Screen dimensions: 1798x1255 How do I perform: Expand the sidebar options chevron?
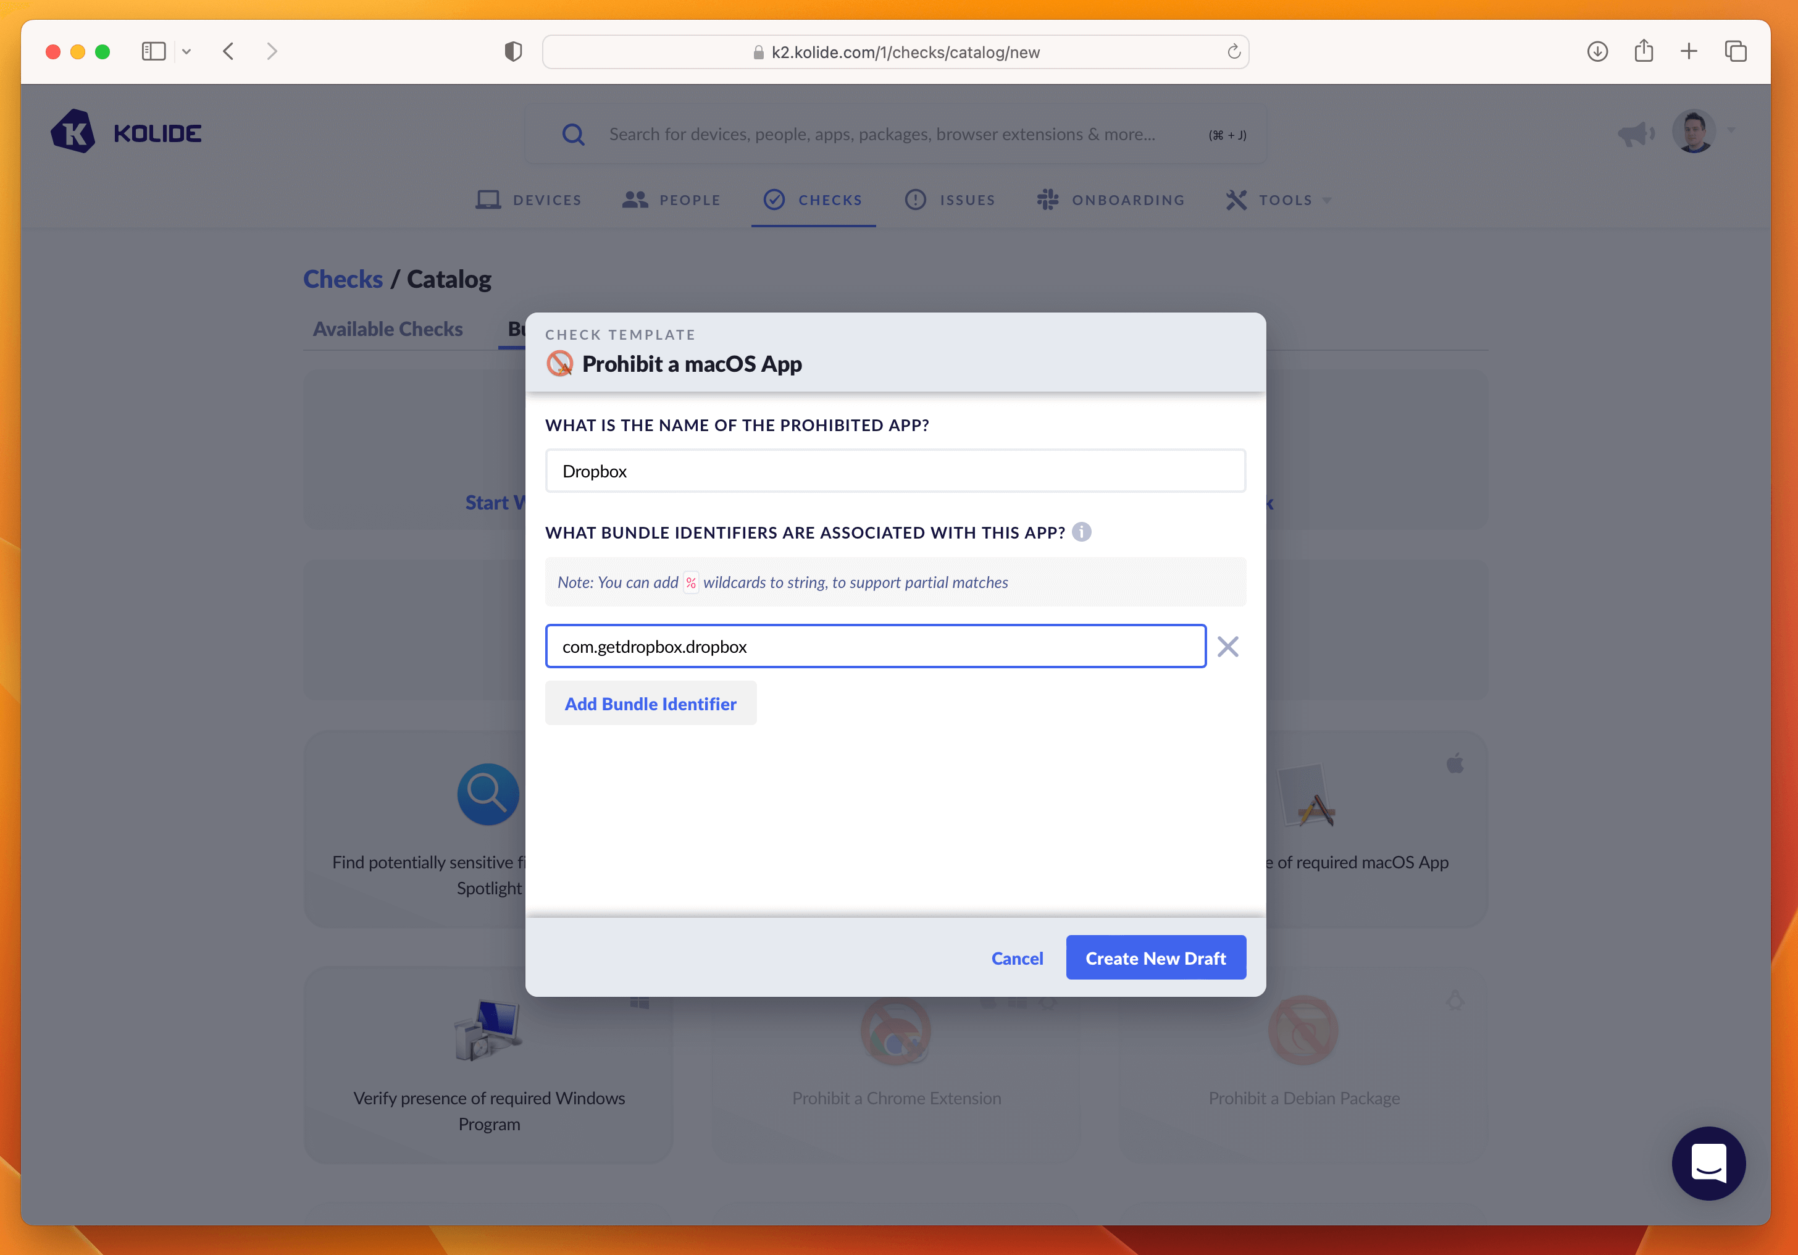point(186,52)
